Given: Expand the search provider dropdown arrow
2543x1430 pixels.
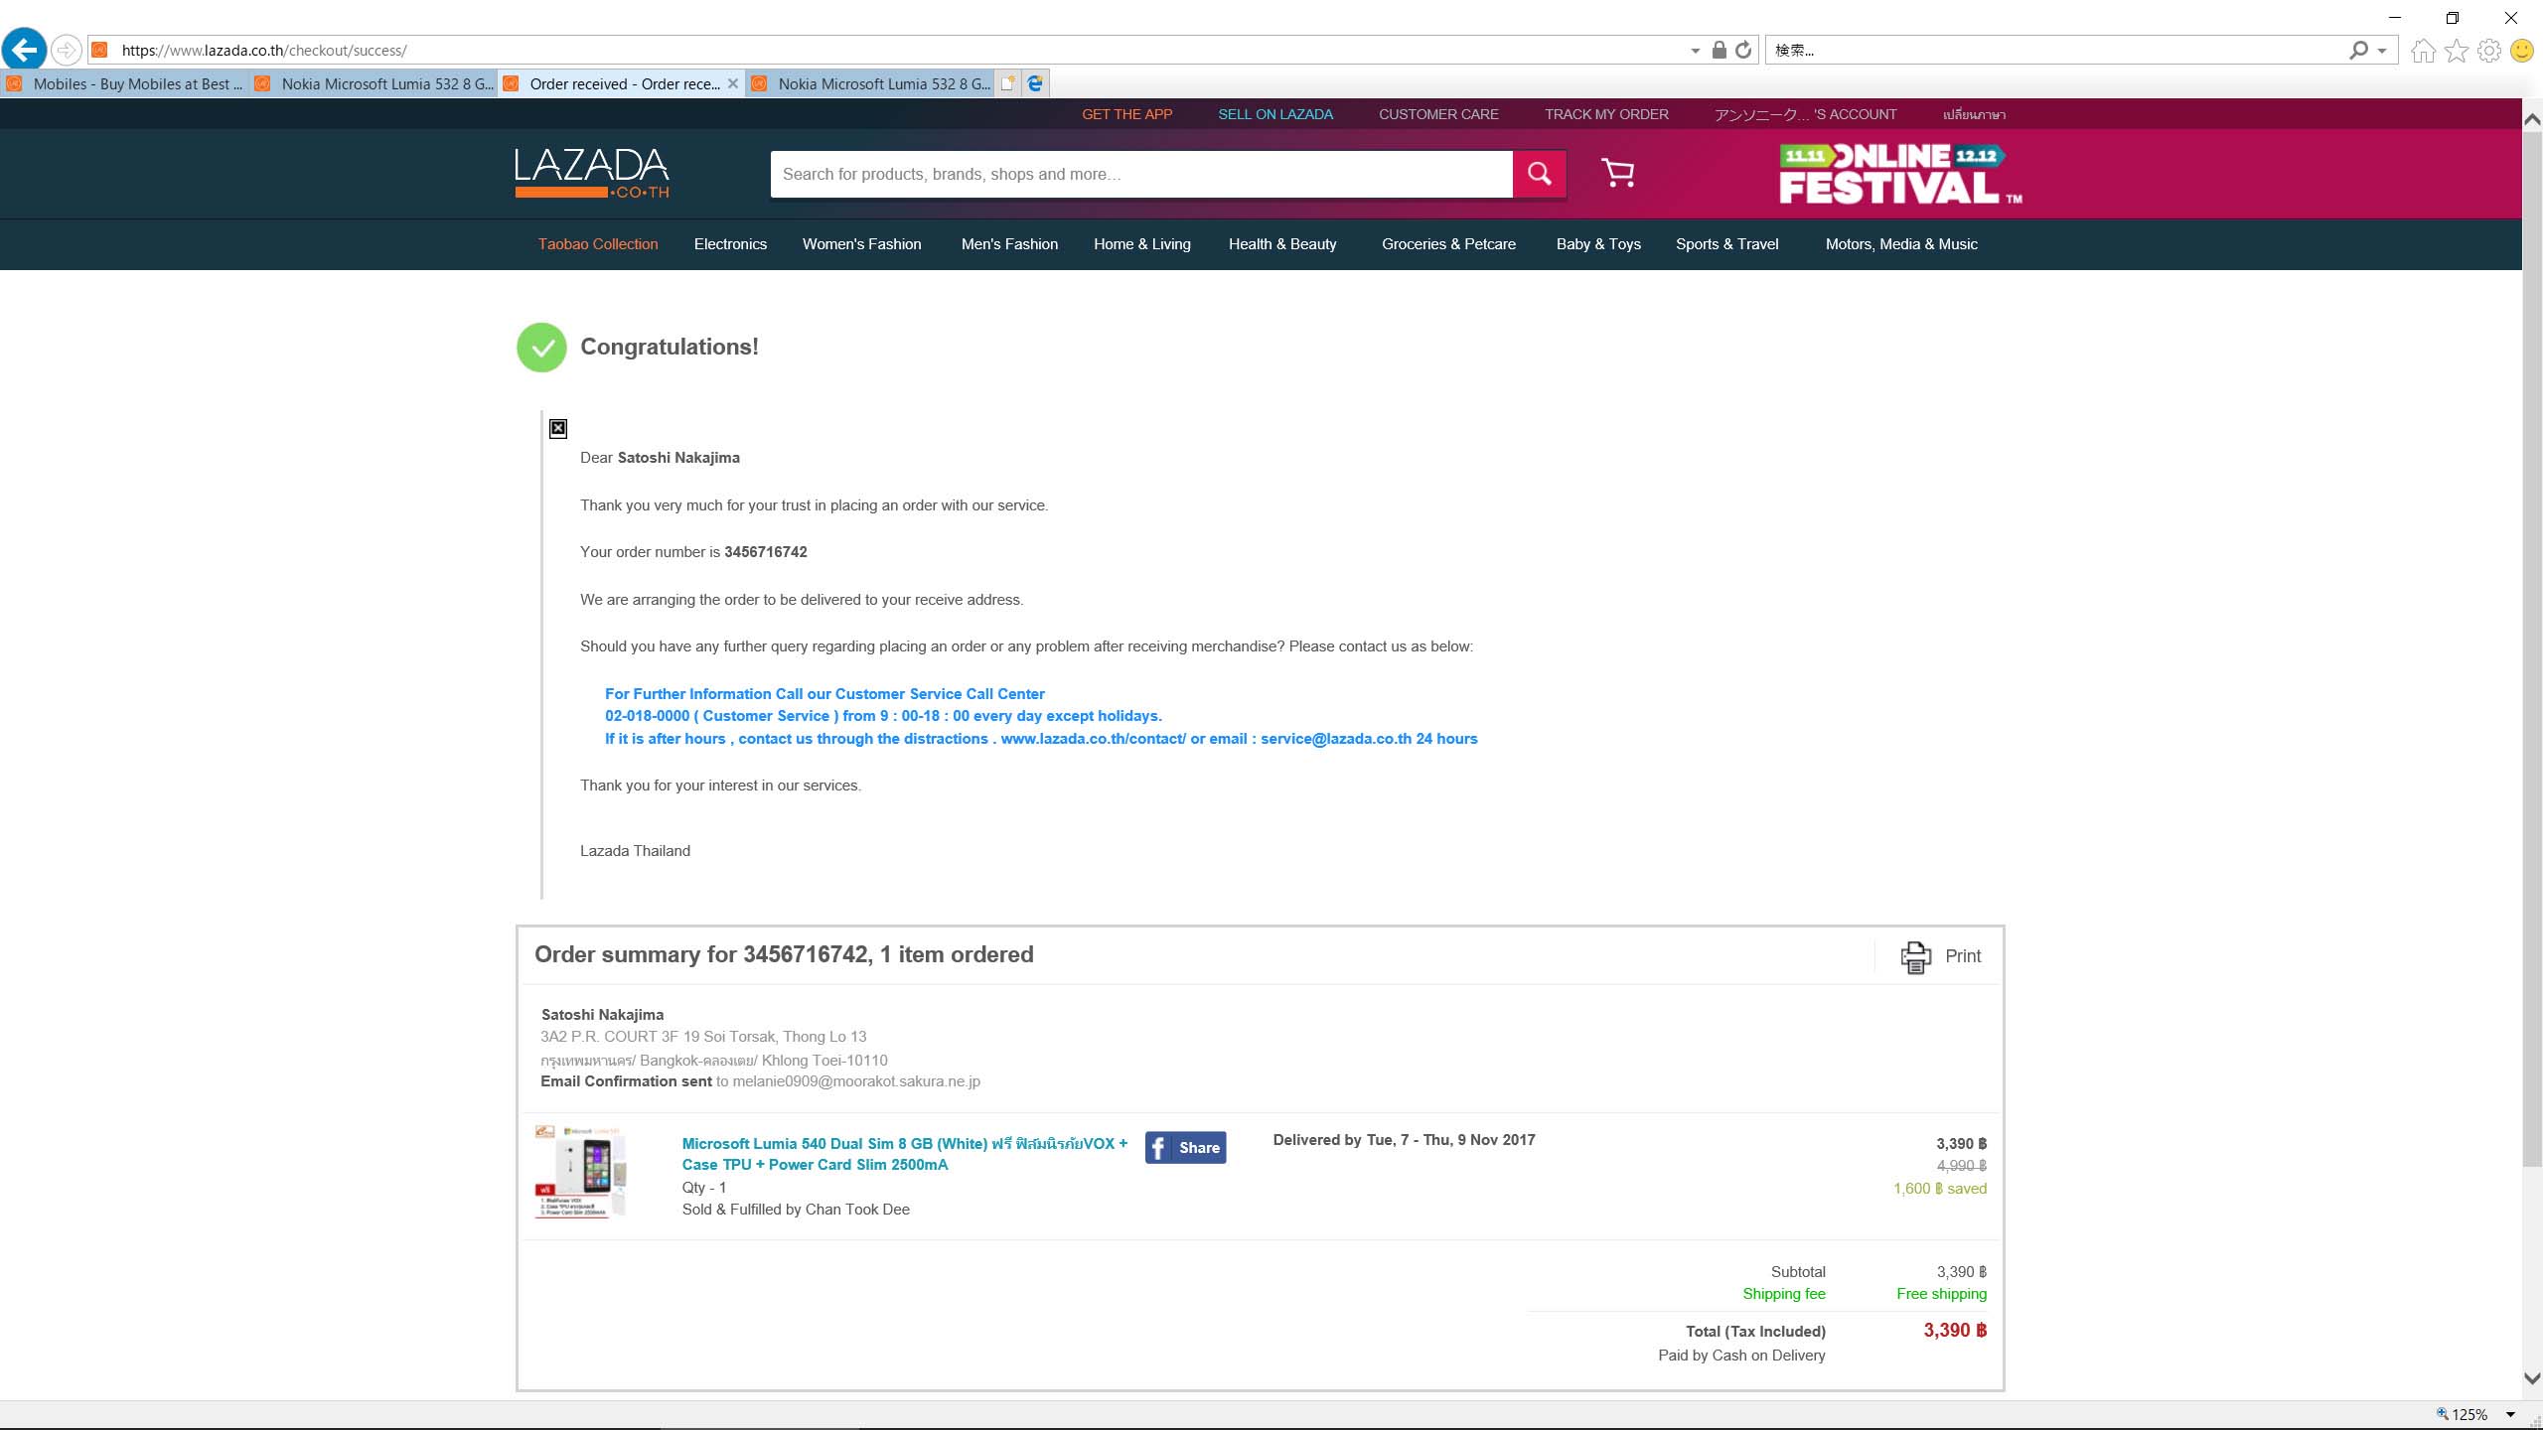Looking at the screenshot, I should (2381, 51).
